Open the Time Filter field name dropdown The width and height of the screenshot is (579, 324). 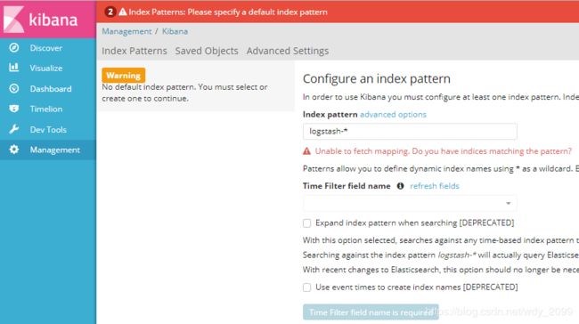click(410, 203)
